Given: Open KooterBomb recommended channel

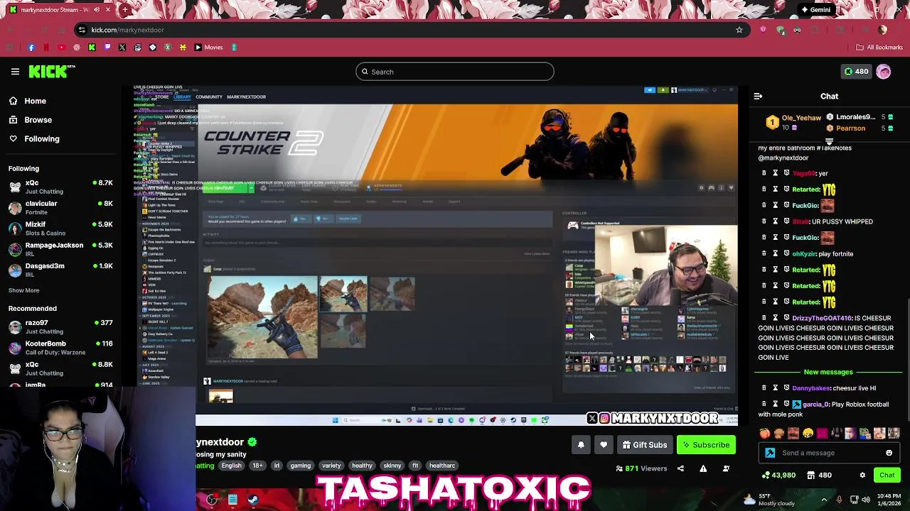Looking at the screenshot, I should [60, 348].
